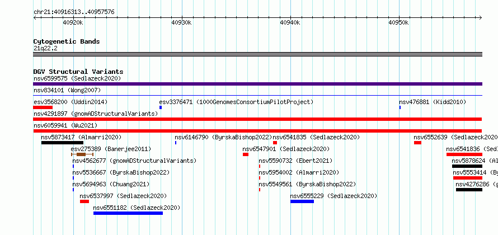Open esv275389 (Banerjee2011) label
This screenshot has height=235, width=498.
(111, 149)
